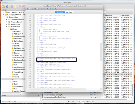Click the plist file icon beside com.apple.UIKit.plist
The height and width of the screenshot is (104, 135).
pyautogui.click(x=42, y=93)
